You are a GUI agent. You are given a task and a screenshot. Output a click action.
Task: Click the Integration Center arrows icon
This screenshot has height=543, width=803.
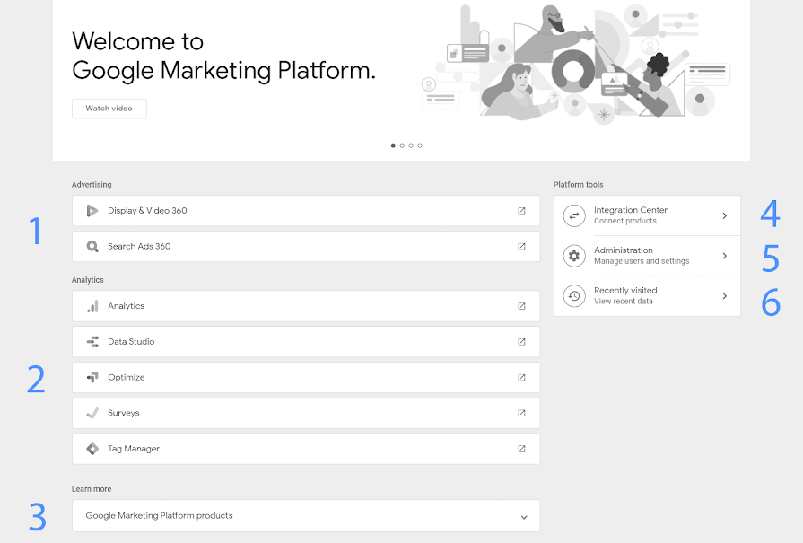click(574, 215)
